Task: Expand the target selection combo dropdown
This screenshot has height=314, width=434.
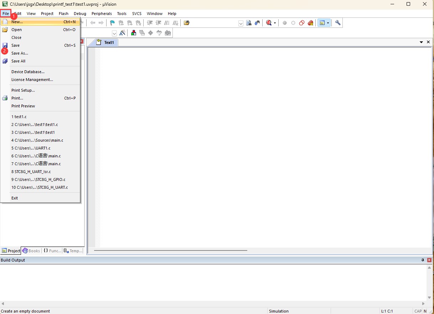Action: point(114,33)
